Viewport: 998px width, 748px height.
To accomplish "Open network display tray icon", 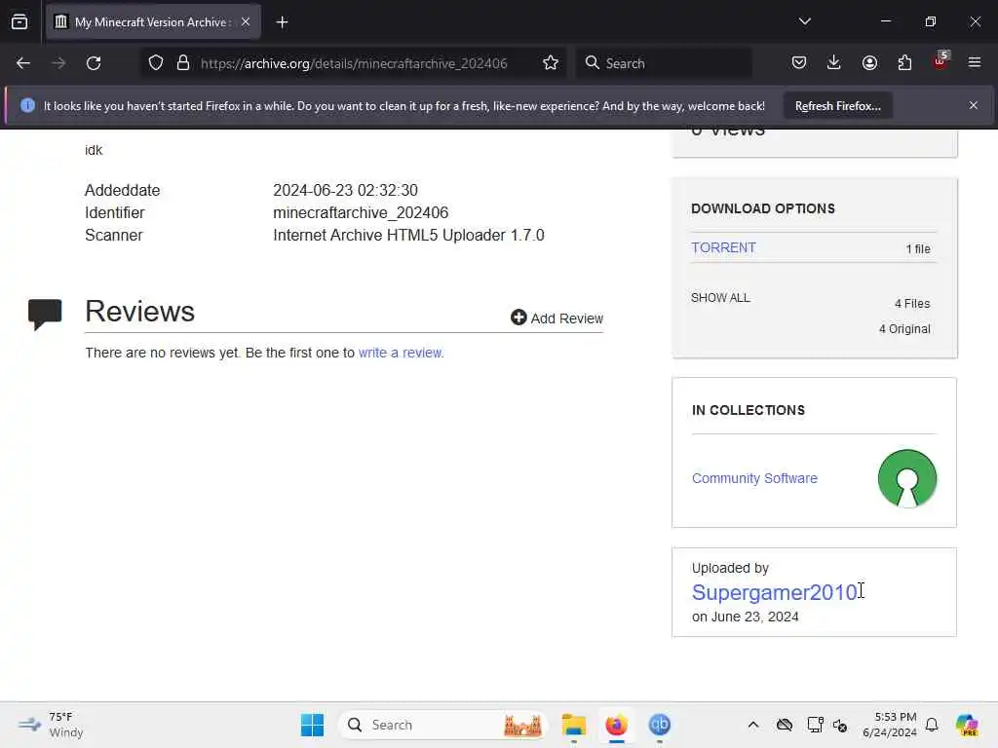I will pos(815,725).
